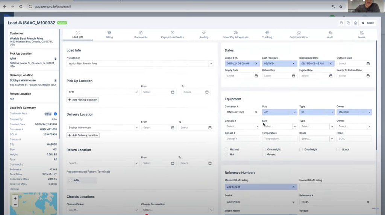
Task: Click the print icon in load header
Action: pyautogui.click(x=341, y=23)
